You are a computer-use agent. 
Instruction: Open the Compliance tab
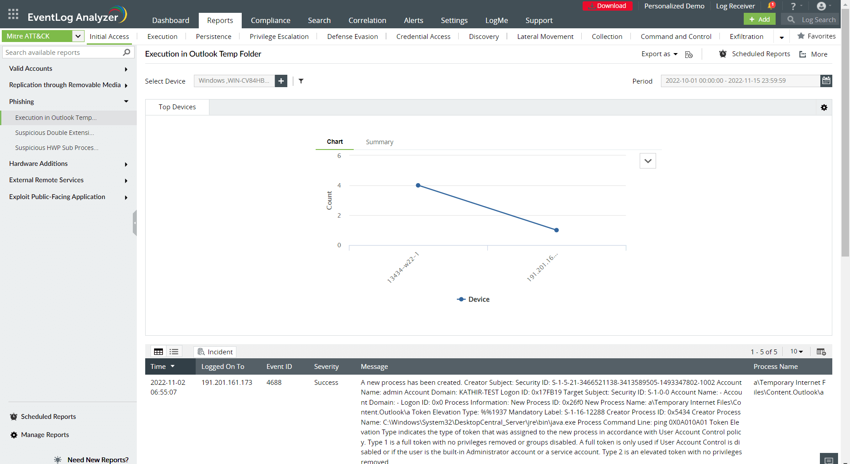pos(270,20)
